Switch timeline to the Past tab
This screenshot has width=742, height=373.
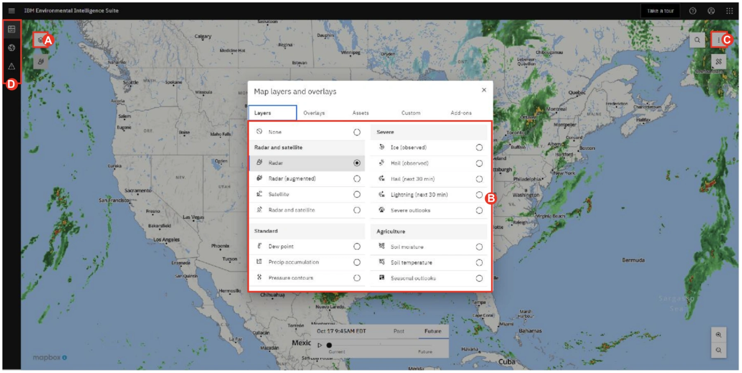pyautogui.click(x=399, y=331)
